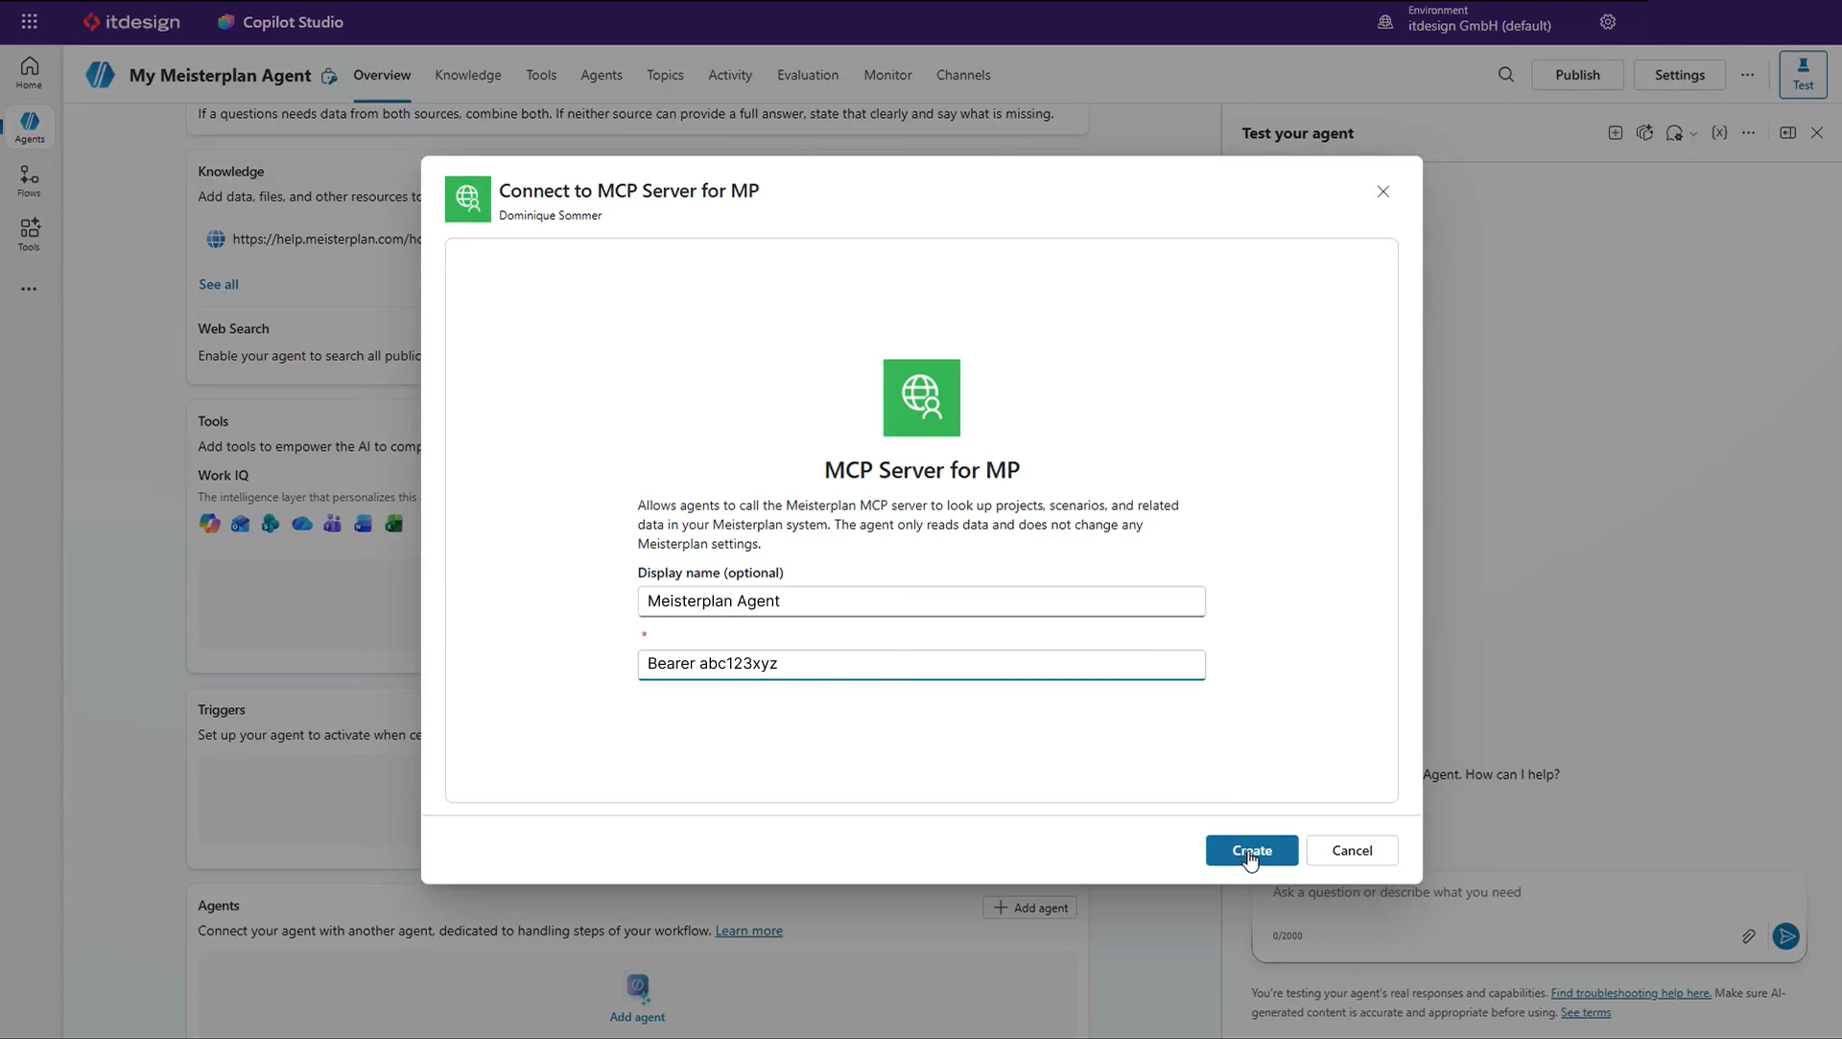Click the Word icon under Work IQ

coord(363,524)
